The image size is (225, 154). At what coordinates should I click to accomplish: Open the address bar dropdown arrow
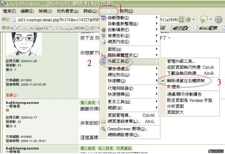point(181,20)
